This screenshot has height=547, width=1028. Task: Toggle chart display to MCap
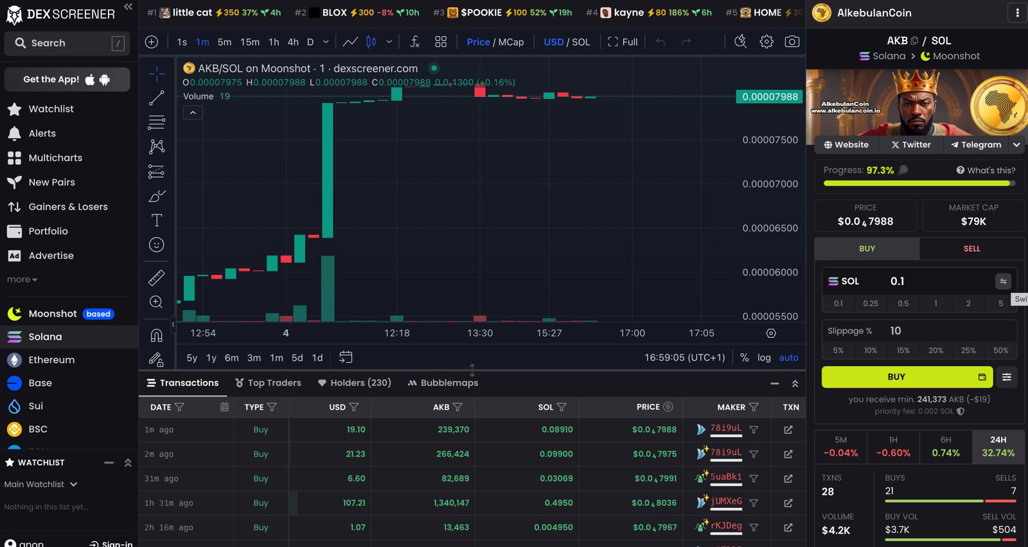click(x=511, y=42)
